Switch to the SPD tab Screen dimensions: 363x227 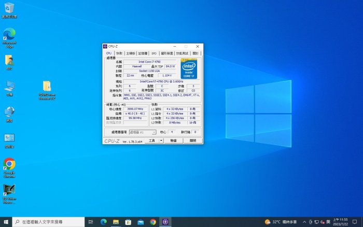[x=154, y=53]
